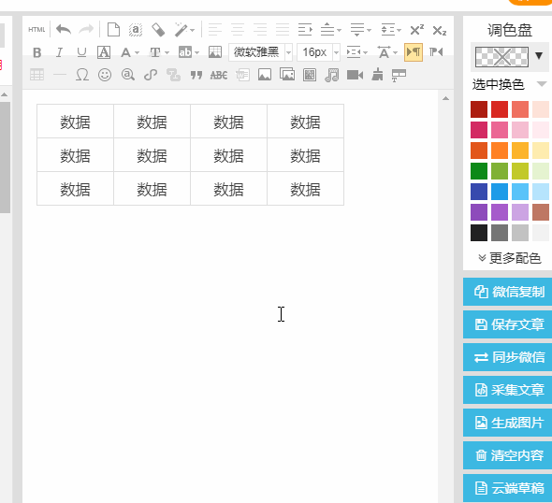The image size is (552, 503).
Task: Click the 同步微信 button
Action: tap(508, 357)
